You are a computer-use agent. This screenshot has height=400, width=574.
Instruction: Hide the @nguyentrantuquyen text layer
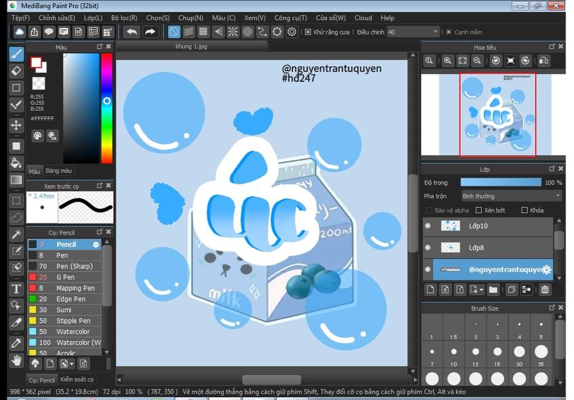pos(428,269)
